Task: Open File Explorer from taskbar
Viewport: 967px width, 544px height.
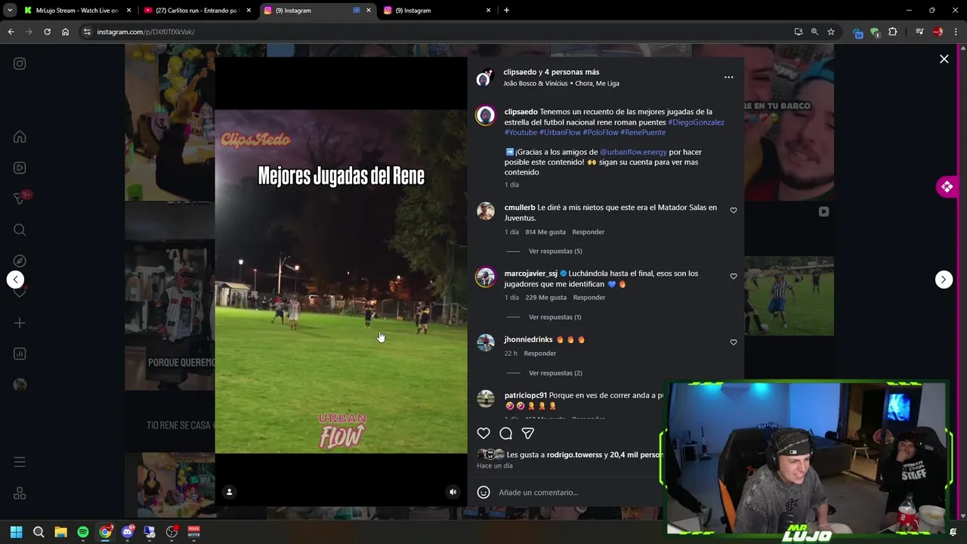Action: pyautogui.click(x=60, y=532)
